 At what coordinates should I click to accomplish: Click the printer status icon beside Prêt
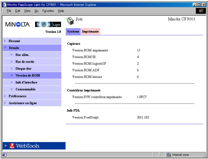coord(70,21)
